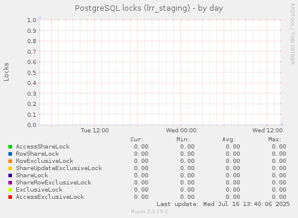This screenshot has width=298, height=218.
Task: Click the purple ShareRowExclusiveLock color swatch
Action: (10, 183)
